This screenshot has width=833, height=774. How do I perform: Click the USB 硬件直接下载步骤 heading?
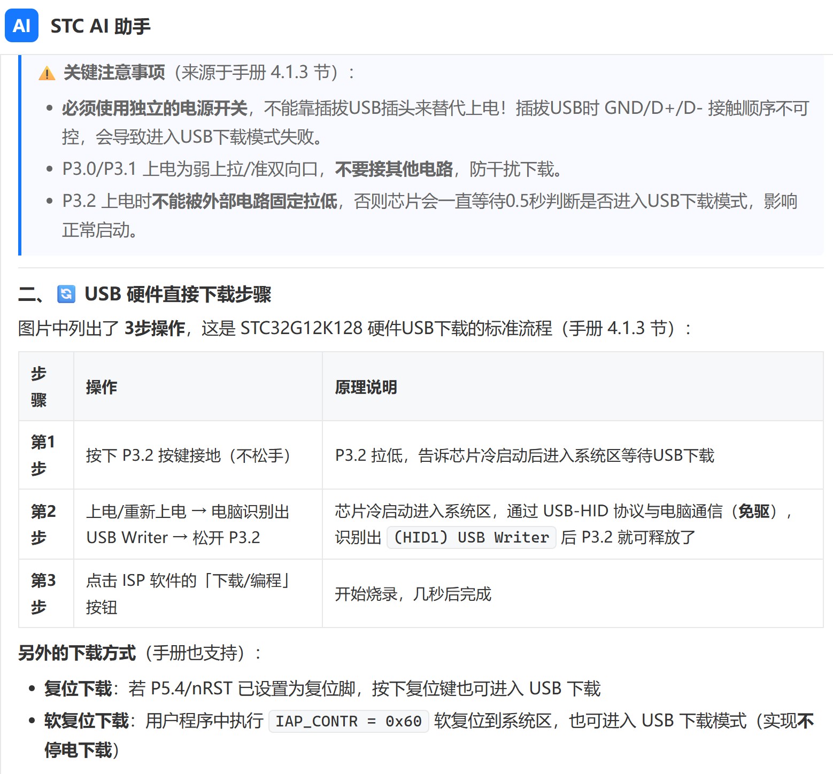(178, 294)
